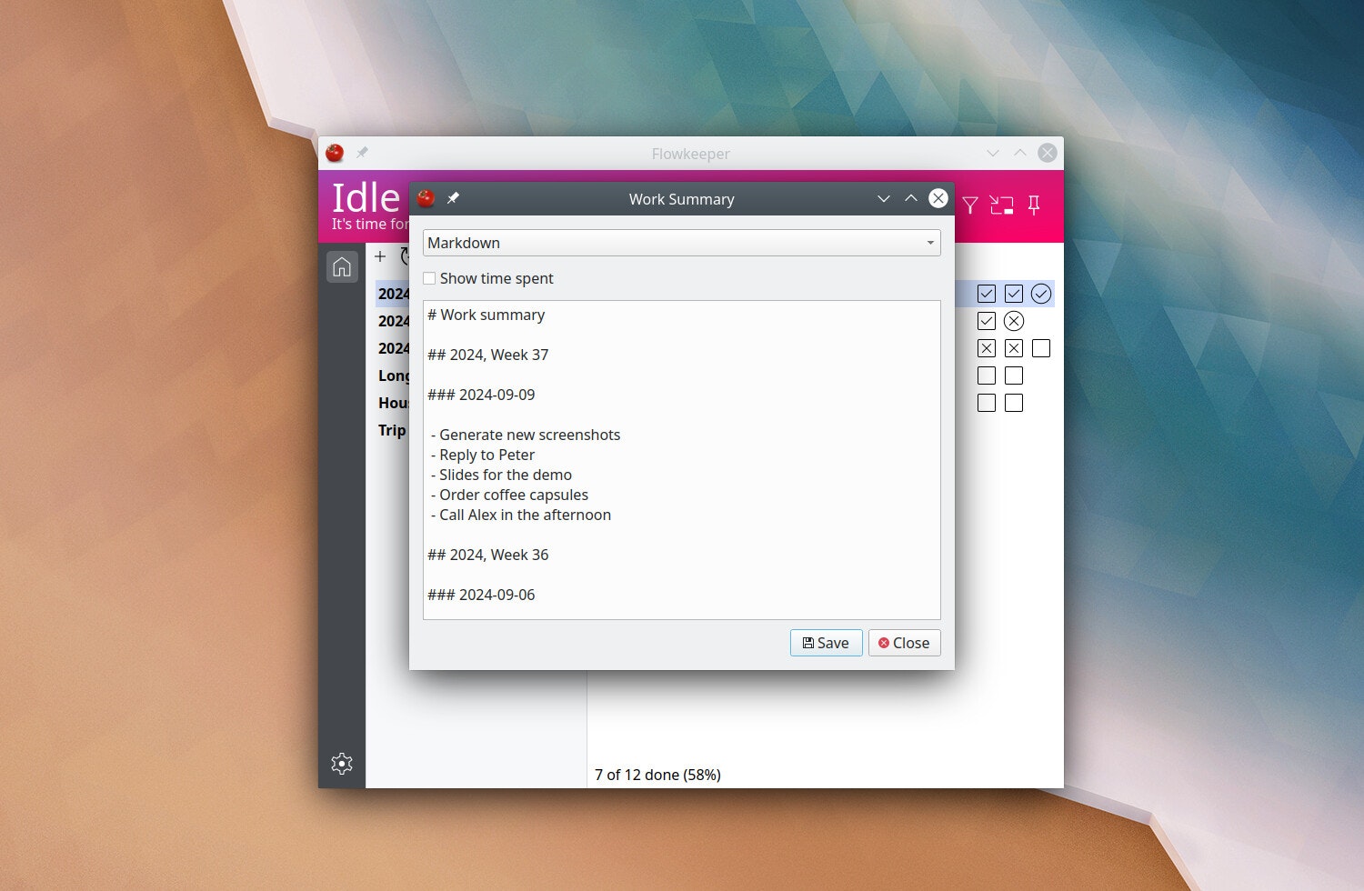The height and width of the screenshot is (891, 1364).
Task: Click the Idle status heading in Flowkeeper
Action: pos(366,197)
